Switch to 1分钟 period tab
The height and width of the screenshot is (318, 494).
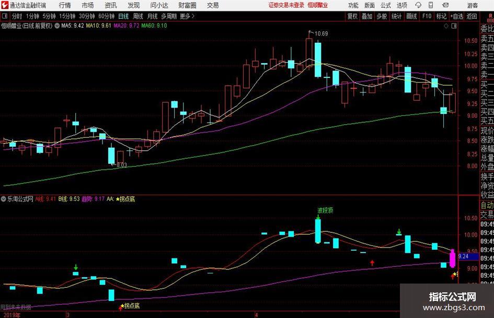click(32, 16)
